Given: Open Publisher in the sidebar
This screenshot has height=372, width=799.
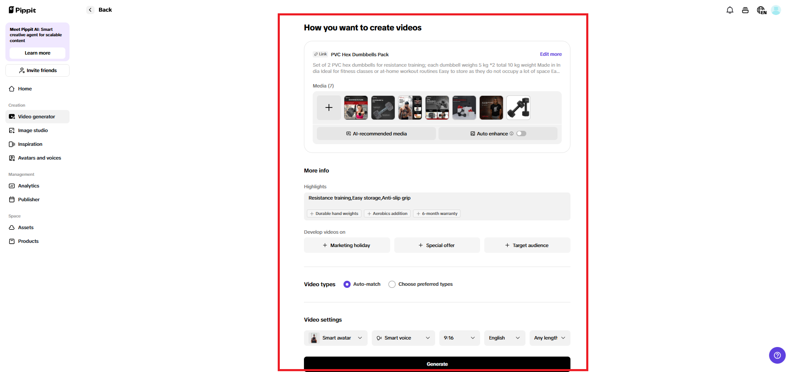Looking at the screenshot, I should [x=37, y=200].
